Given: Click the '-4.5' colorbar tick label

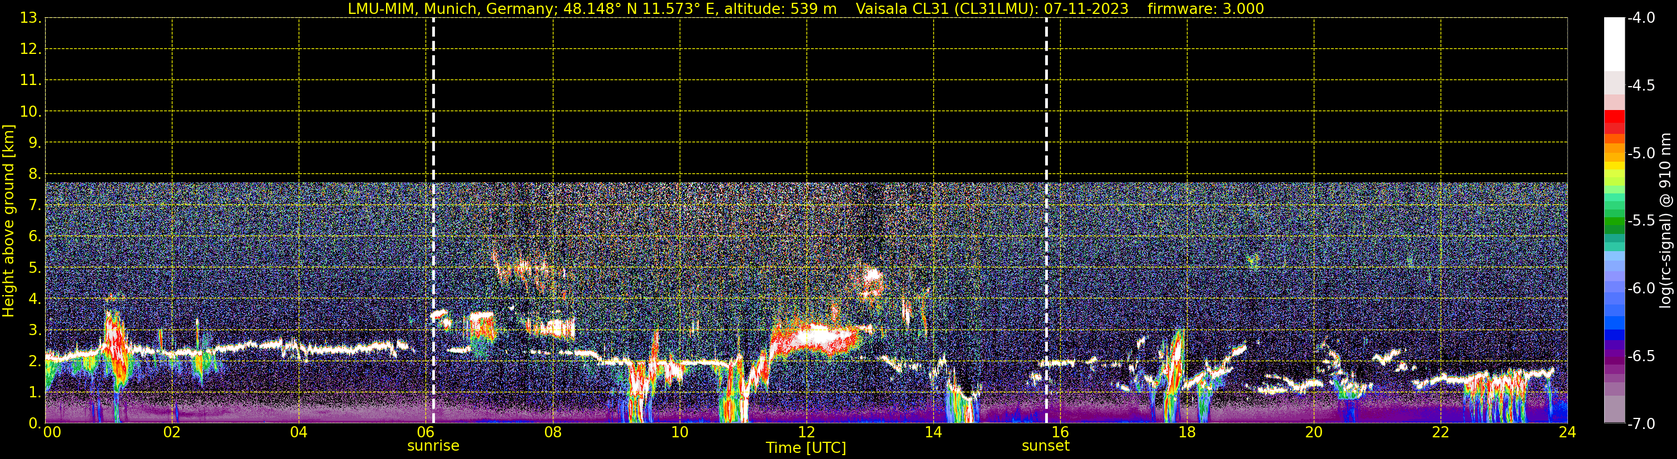Looking at the screenshot, I should coord(1640,85).
